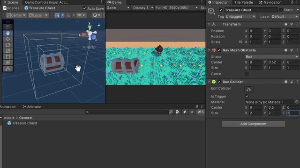Switch to the Animation tab
This screenshot has height=168, width=300.
click(7, 107)
